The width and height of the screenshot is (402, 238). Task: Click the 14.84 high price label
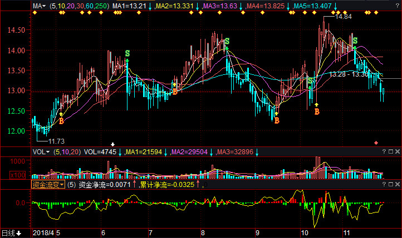click(344, 17)
